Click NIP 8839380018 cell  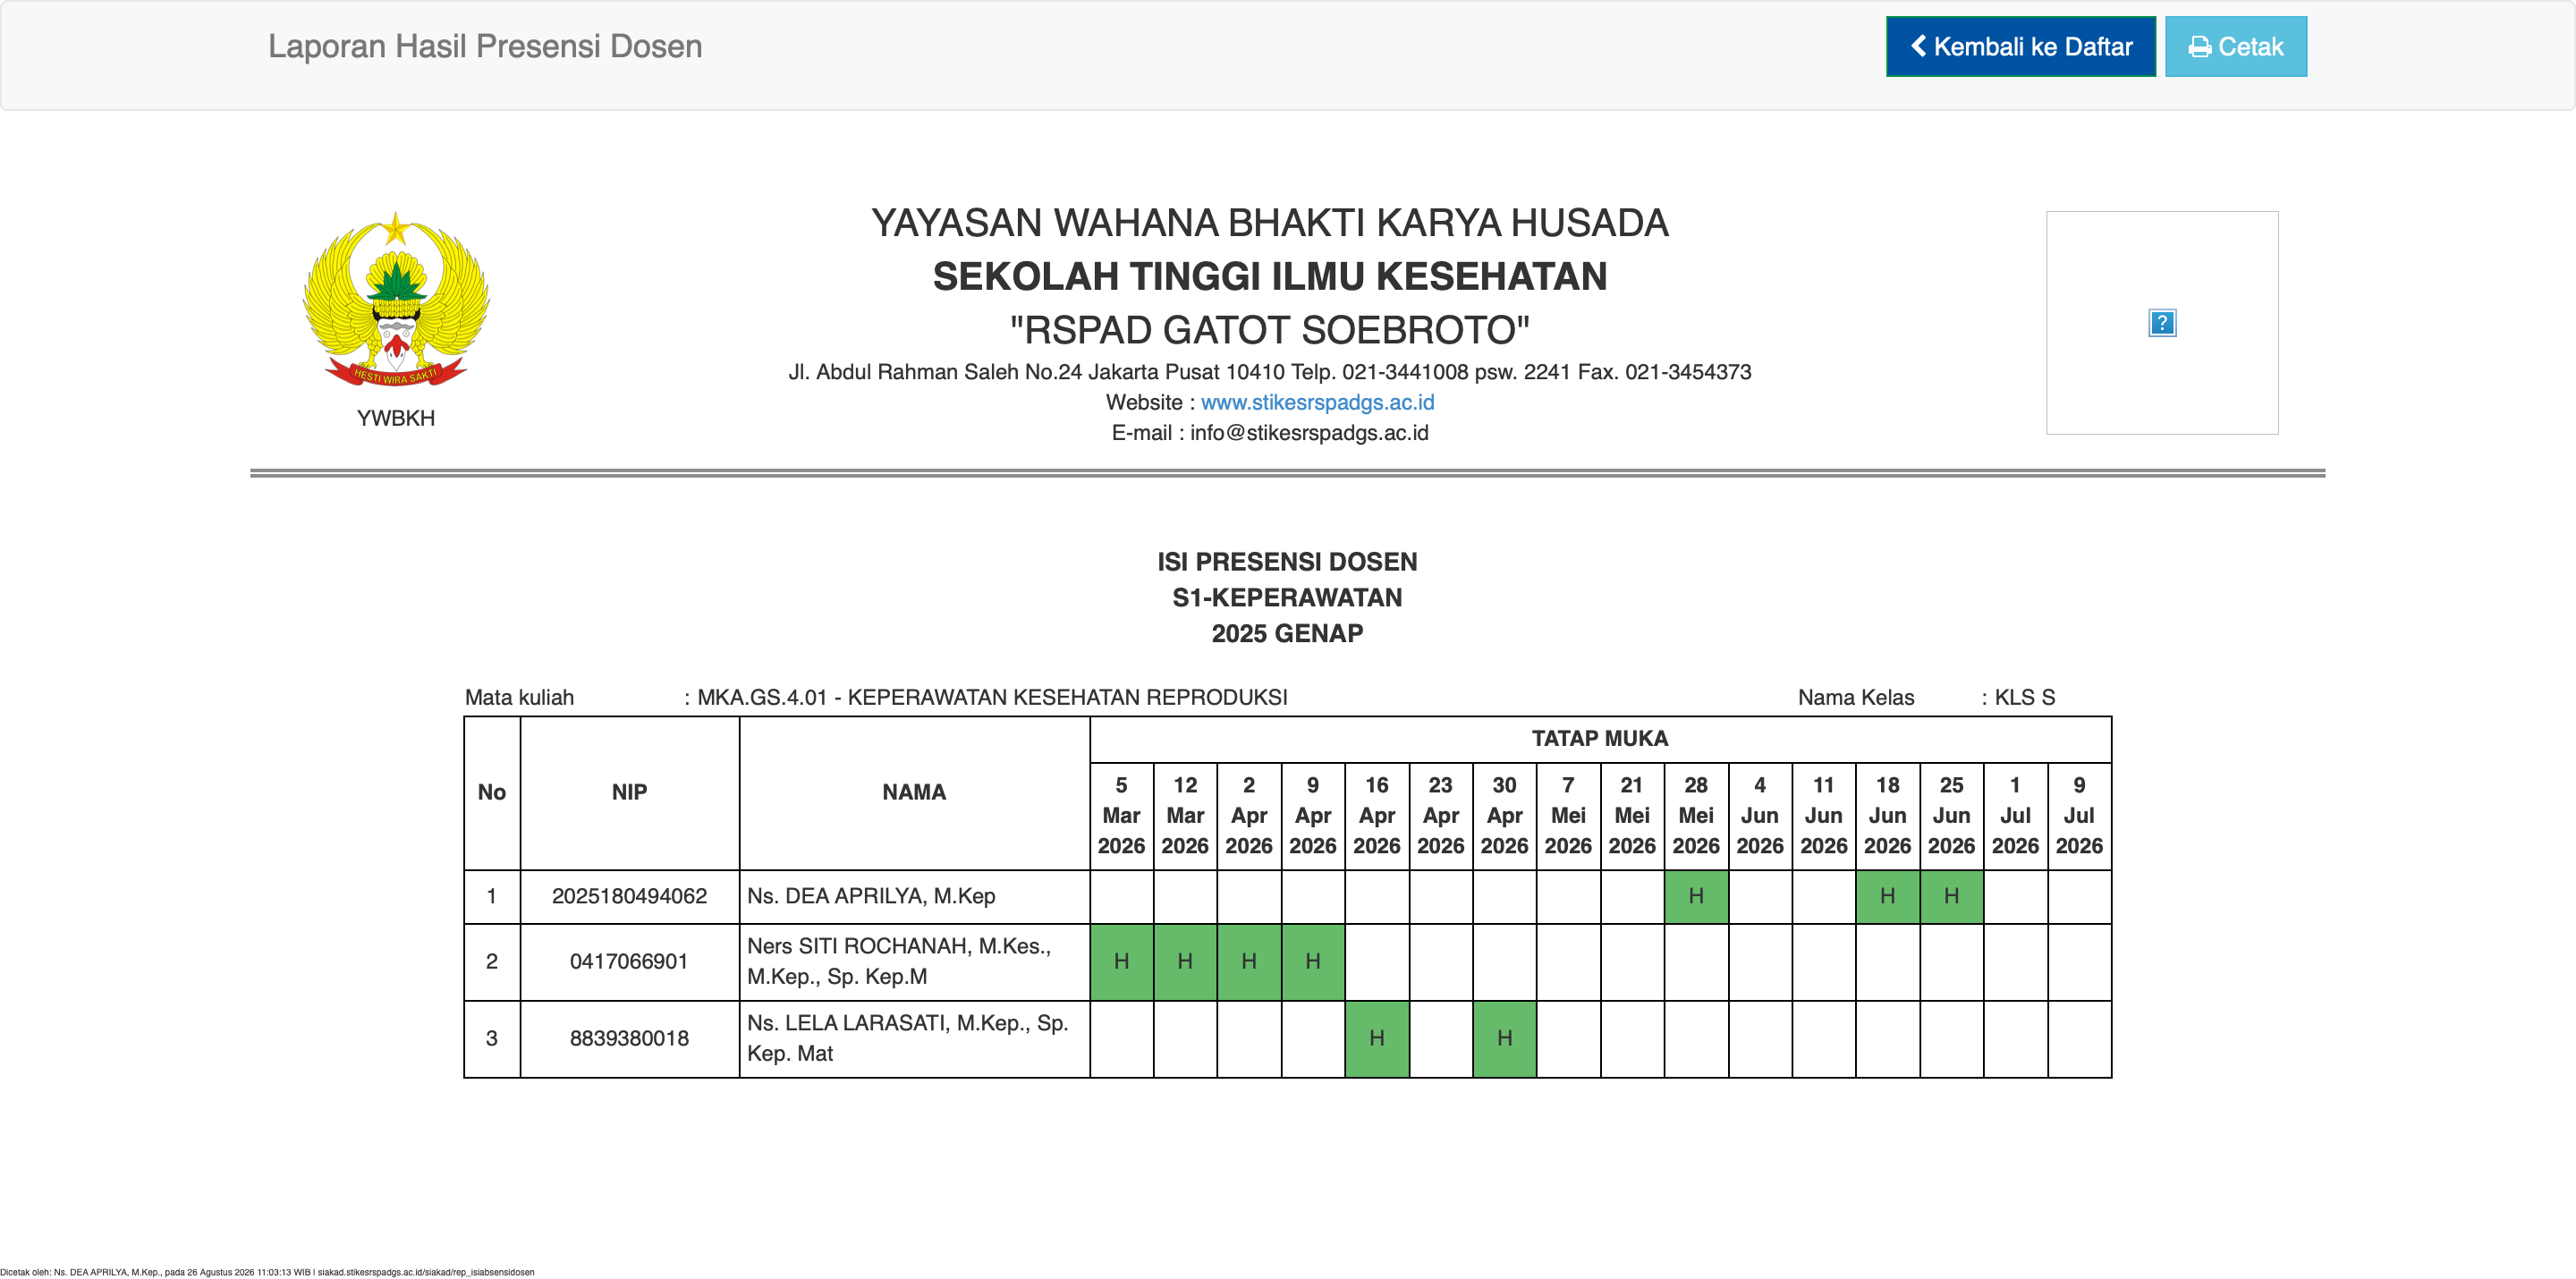[x=629, y=1038]
